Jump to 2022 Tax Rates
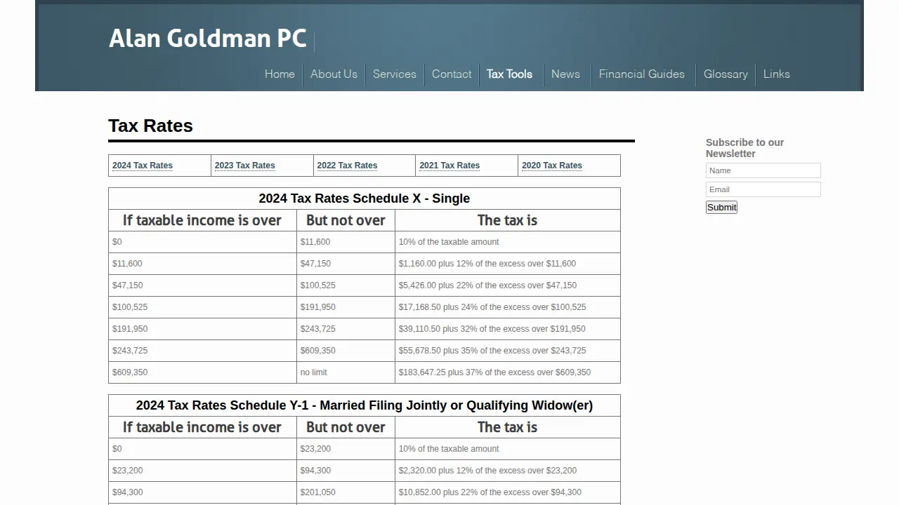This screenshot has width=899, height=505. coord(347,166)
